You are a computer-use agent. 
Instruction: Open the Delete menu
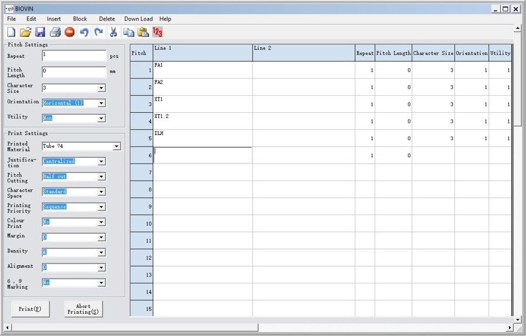pyautogui.click(x=107, y=19)
